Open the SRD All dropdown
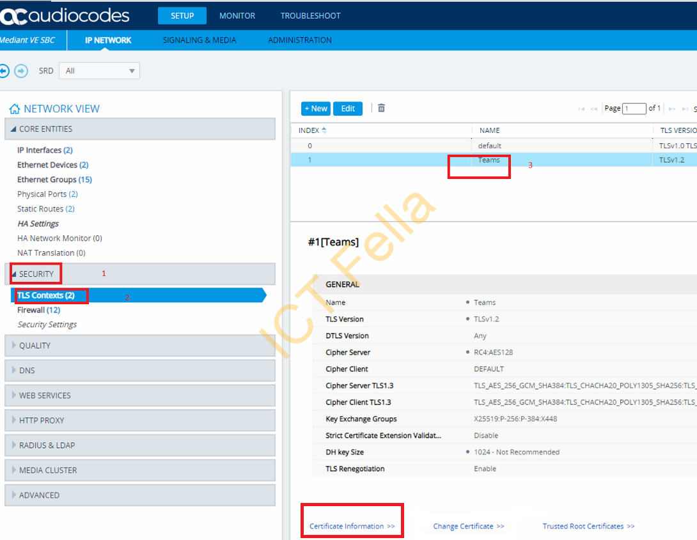The height and width of the screenshot is (540, 697). (98, 70)
